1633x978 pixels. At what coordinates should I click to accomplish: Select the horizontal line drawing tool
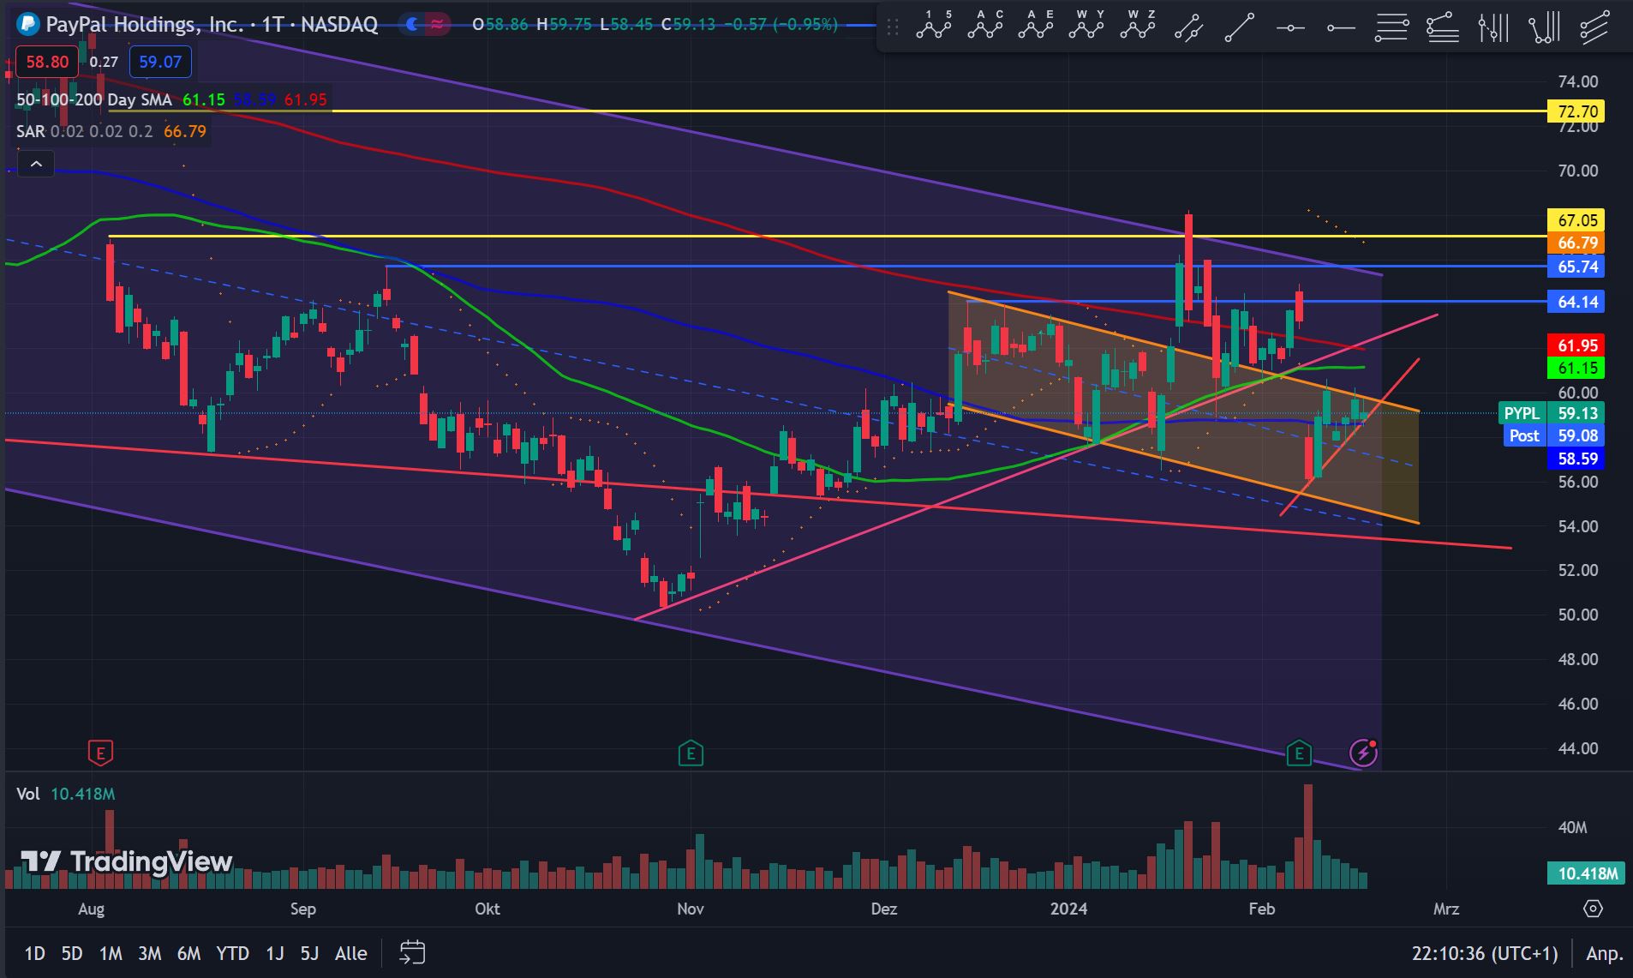1290,28
